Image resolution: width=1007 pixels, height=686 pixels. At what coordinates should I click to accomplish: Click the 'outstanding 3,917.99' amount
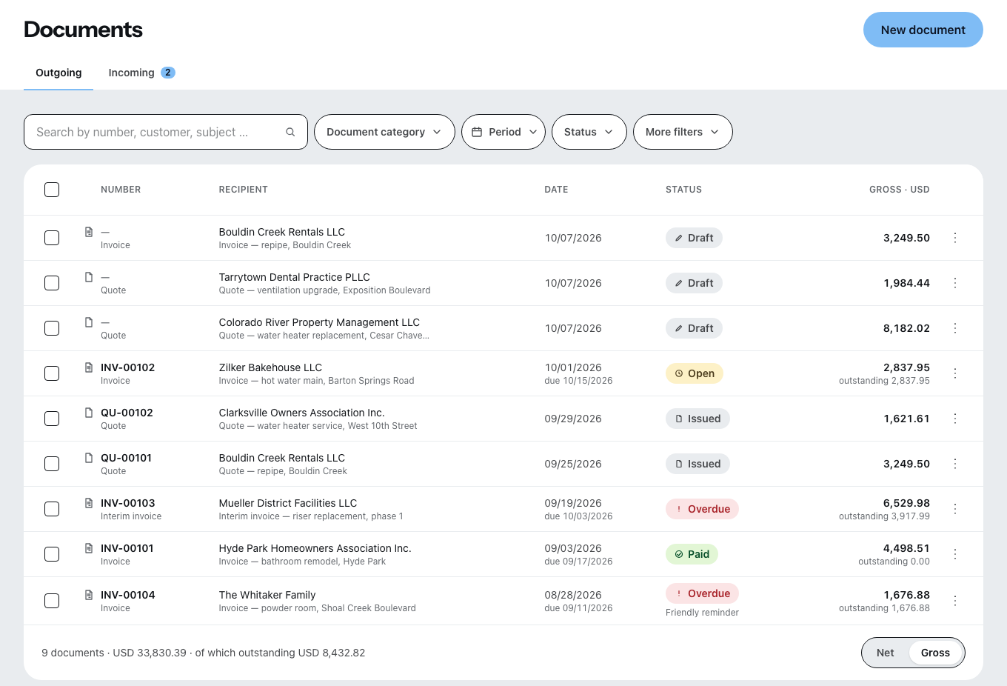pos(884,516)
